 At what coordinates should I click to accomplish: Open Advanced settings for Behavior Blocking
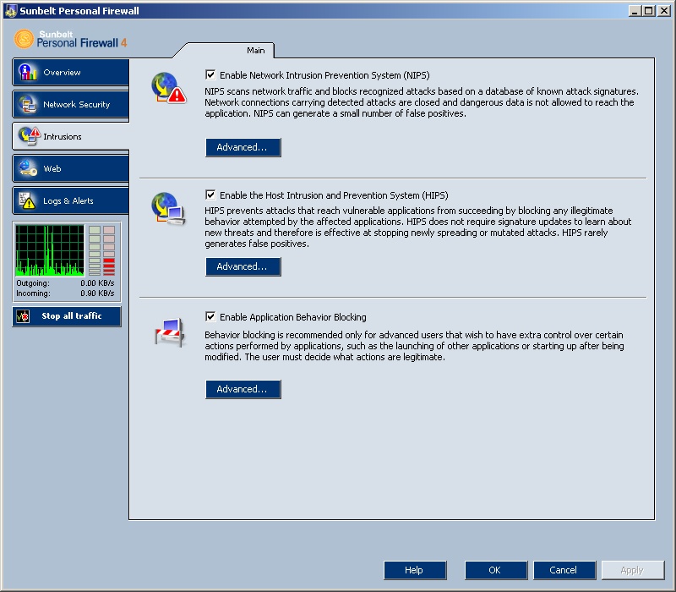[243, 389]
